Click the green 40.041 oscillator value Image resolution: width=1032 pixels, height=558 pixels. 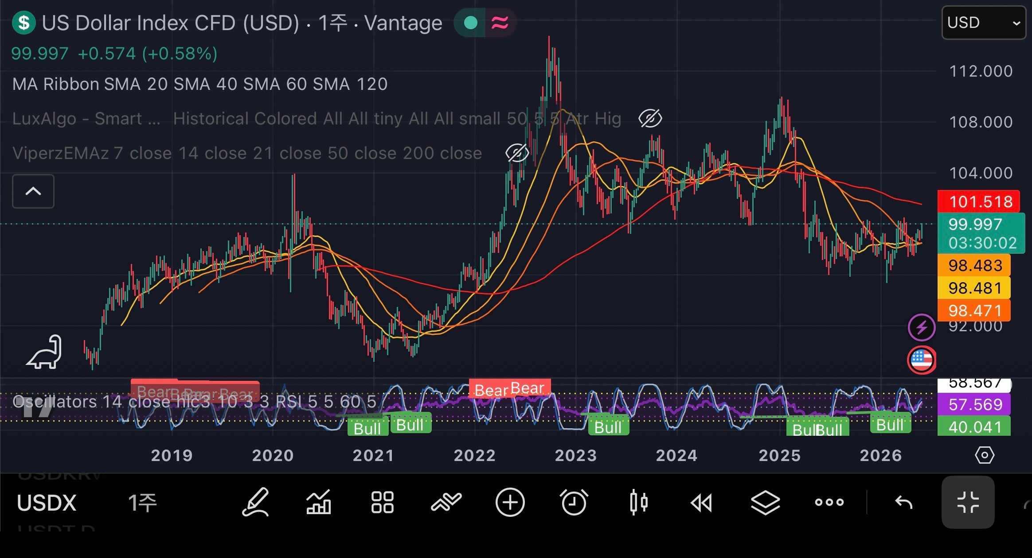[x=974, y=426]
